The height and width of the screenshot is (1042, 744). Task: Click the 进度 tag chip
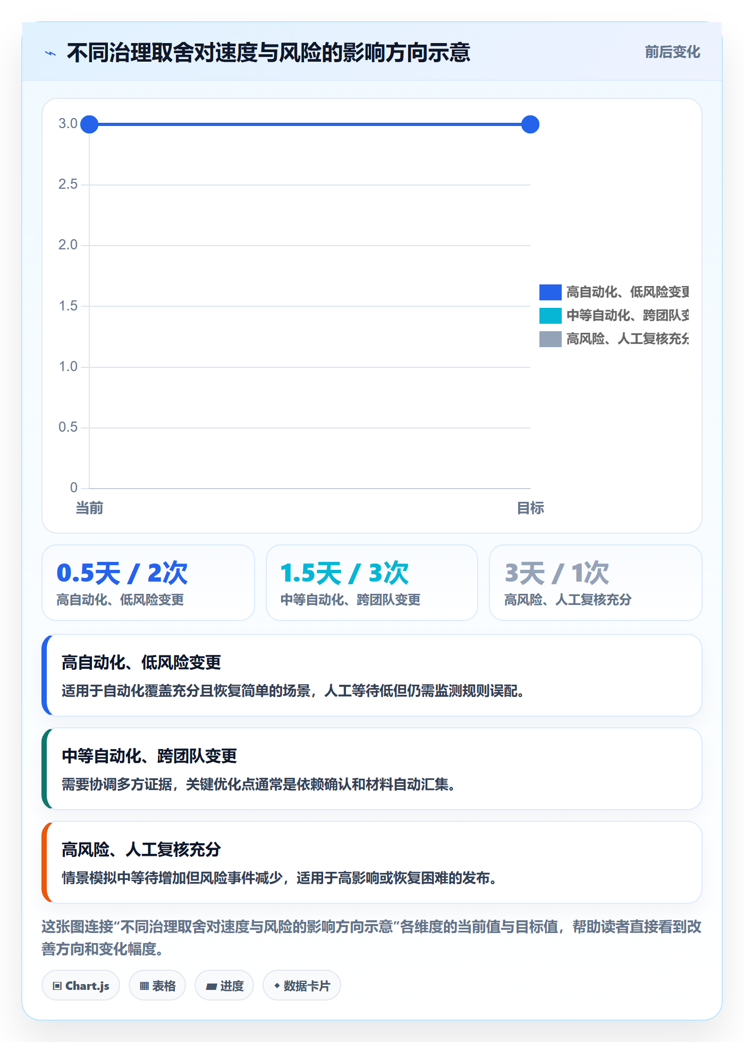[x=224, y=986]
